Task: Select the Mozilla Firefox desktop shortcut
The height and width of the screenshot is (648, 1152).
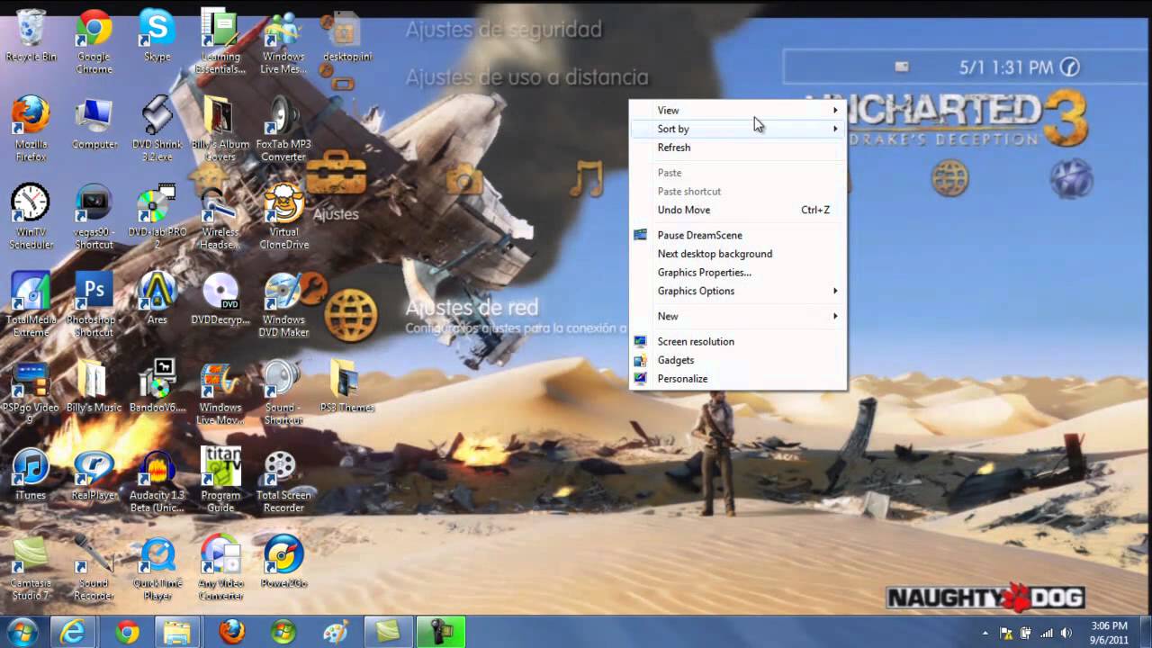Action: pyautogui.click(x=31, y=129)
